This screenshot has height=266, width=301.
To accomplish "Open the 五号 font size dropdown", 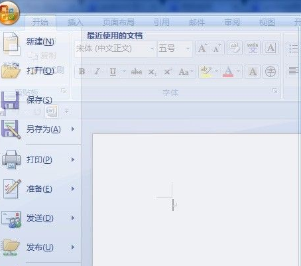I will (188, 48).
